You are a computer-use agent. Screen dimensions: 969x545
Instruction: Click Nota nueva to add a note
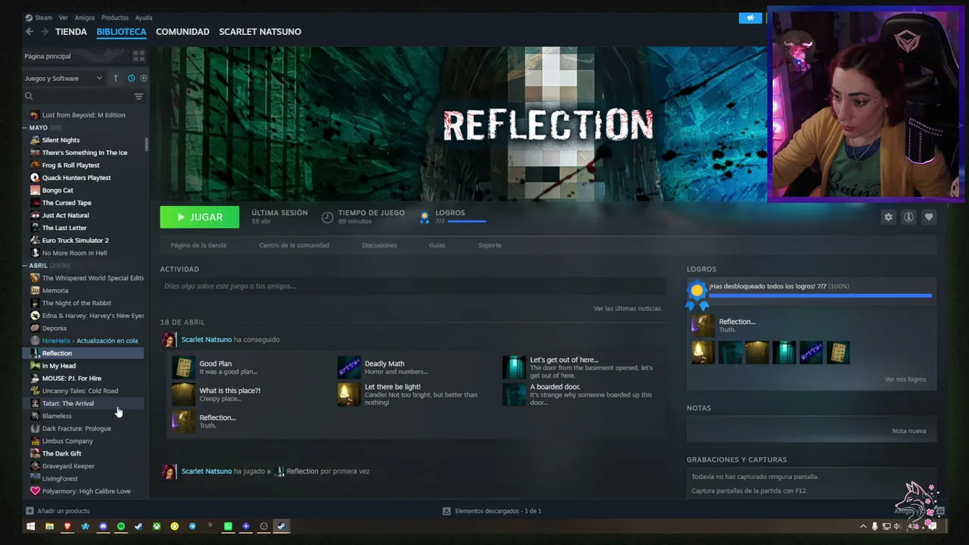click(x=908, y=431)
